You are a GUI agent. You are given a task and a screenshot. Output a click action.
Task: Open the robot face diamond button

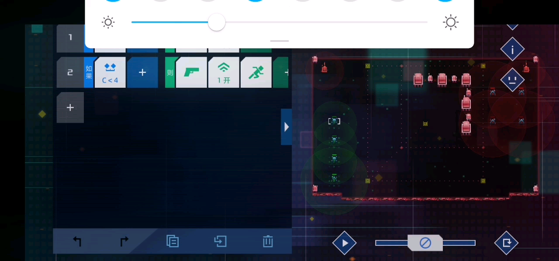tap(512, 80)
